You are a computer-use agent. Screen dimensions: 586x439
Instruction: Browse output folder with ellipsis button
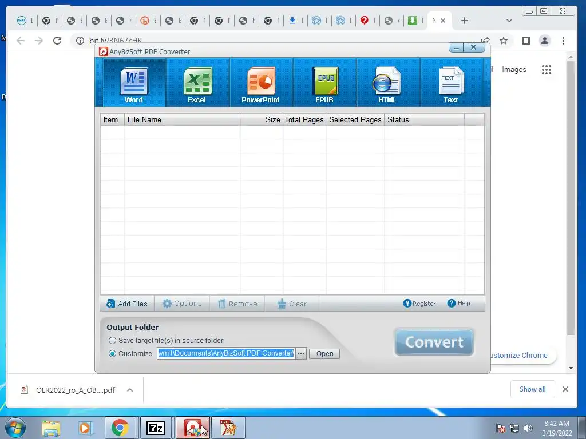tap(301, 353)
